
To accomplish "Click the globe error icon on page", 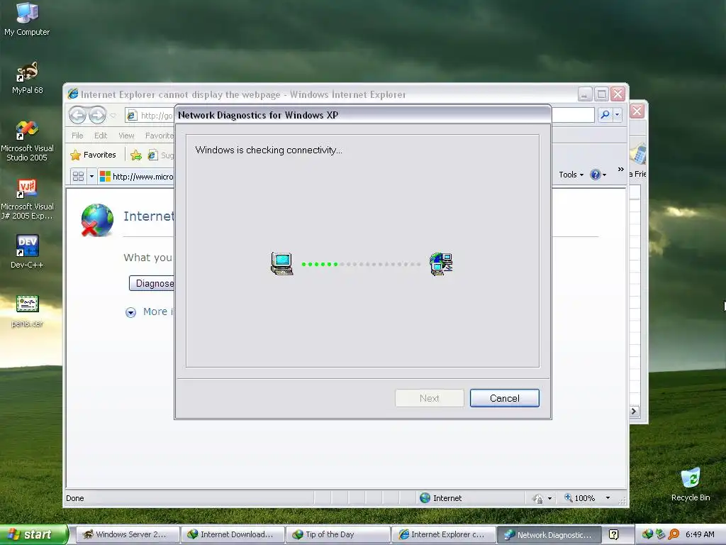I will [x=97, y=220].
